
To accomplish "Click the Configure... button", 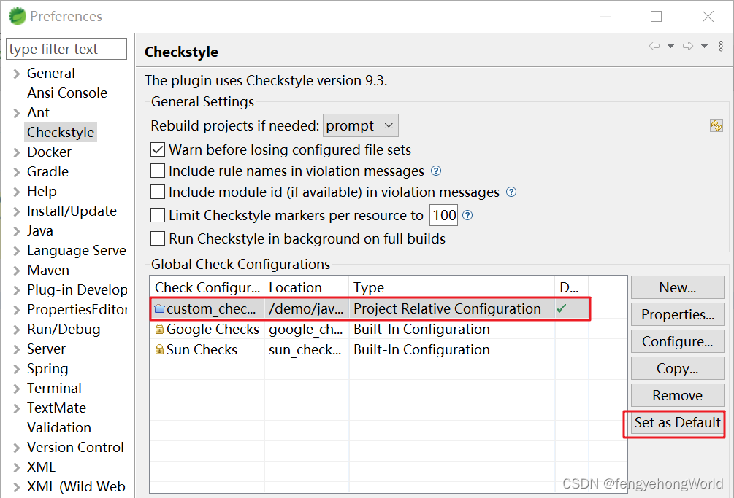I will (x=677, y=341).
